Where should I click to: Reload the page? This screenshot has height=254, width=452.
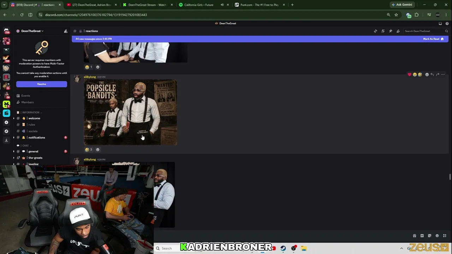click(x=22, y=15)
